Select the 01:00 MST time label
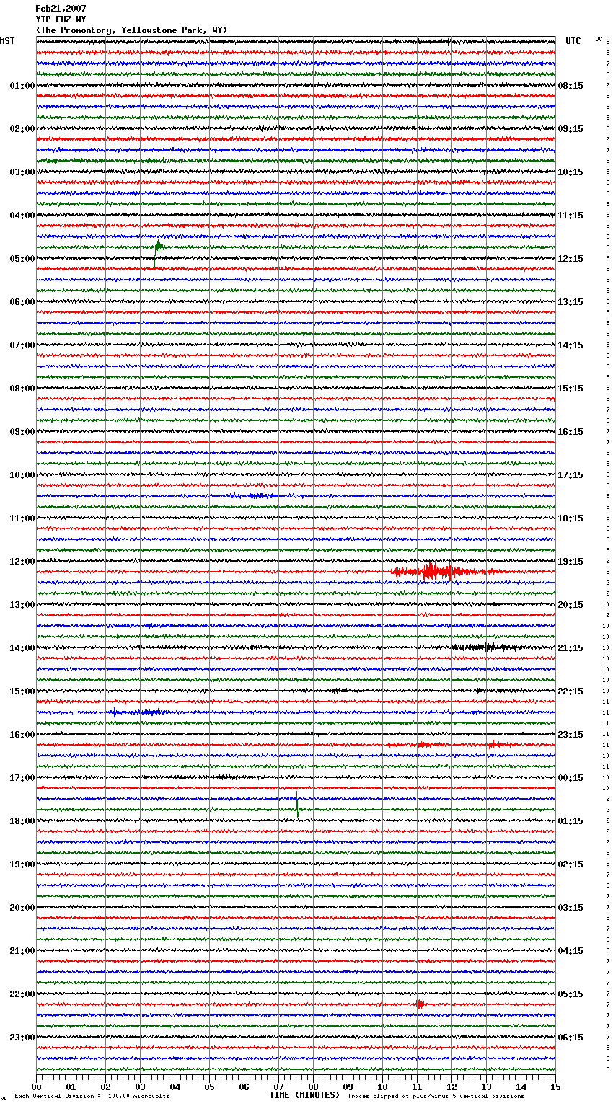Viewport: 613px width, 1106px height. point(22,86)
